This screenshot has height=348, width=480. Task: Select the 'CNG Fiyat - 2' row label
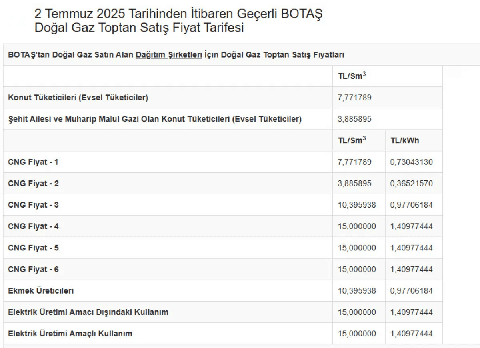pyautogui.click(x=33, y=184)
